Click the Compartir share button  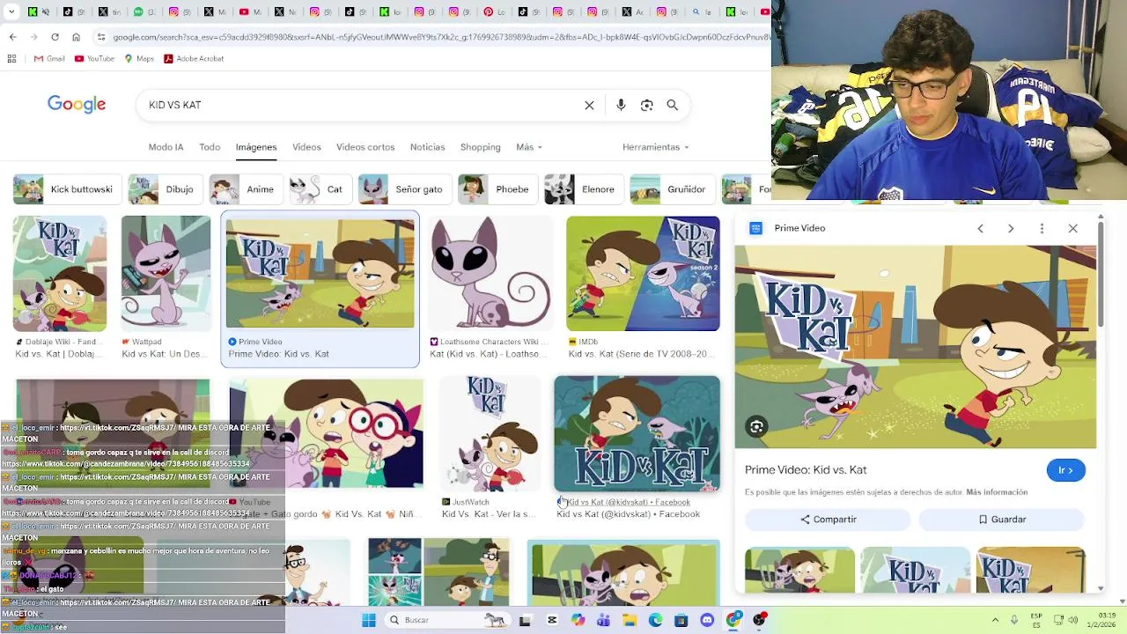(x=829, y=520)
